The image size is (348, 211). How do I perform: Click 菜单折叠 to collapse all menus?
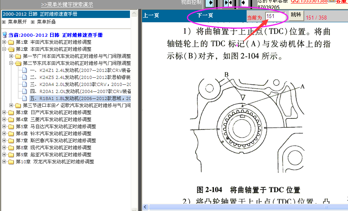(46, 22)
